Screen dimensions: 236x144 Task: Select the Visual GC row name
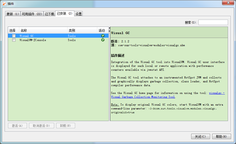pyautogui.click(x=27, y=36)
